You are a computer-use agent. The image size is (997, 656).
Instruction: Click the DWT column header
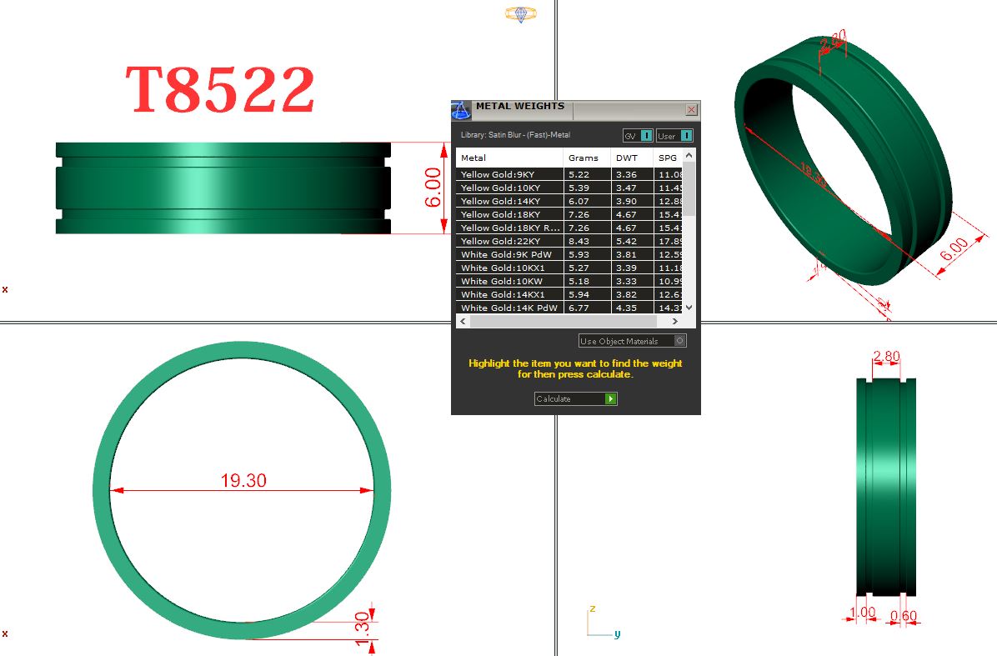(x=632, y=158)
